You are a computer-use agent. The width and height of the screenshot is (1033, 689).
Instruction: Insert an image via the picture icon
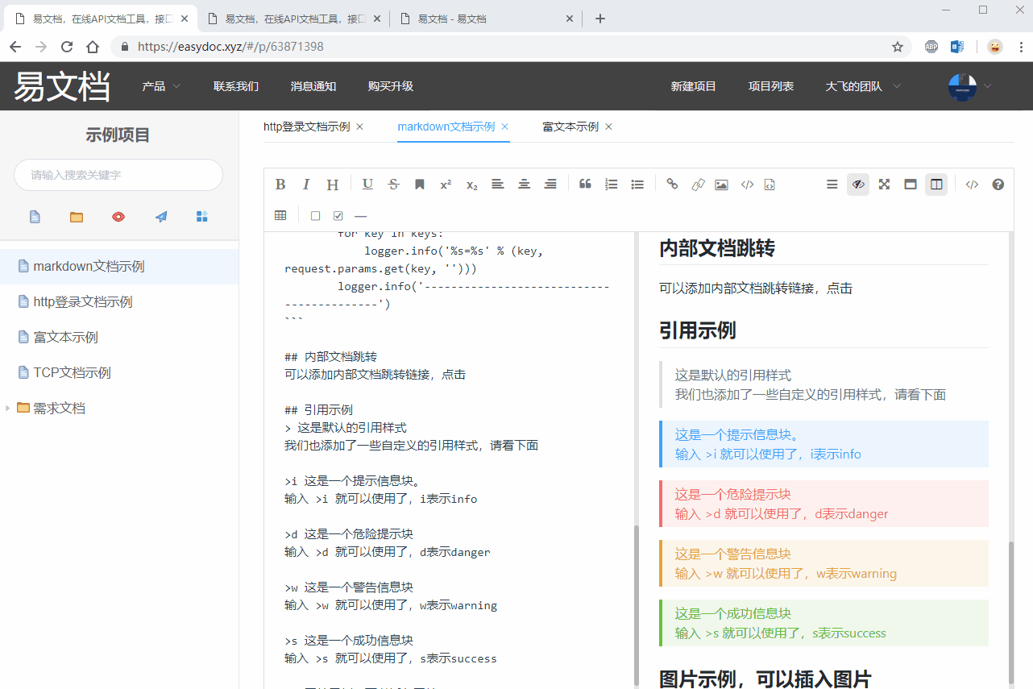721,185
